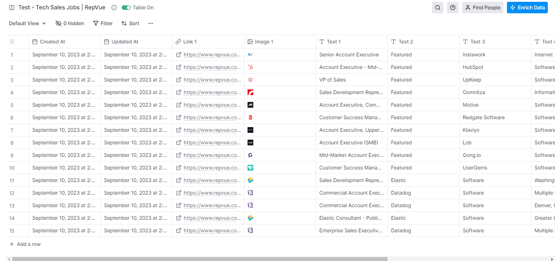This screenshot has height=261, width=555.
Task: Click the Elastic logo image in row 11
Action: pos(250,180)
